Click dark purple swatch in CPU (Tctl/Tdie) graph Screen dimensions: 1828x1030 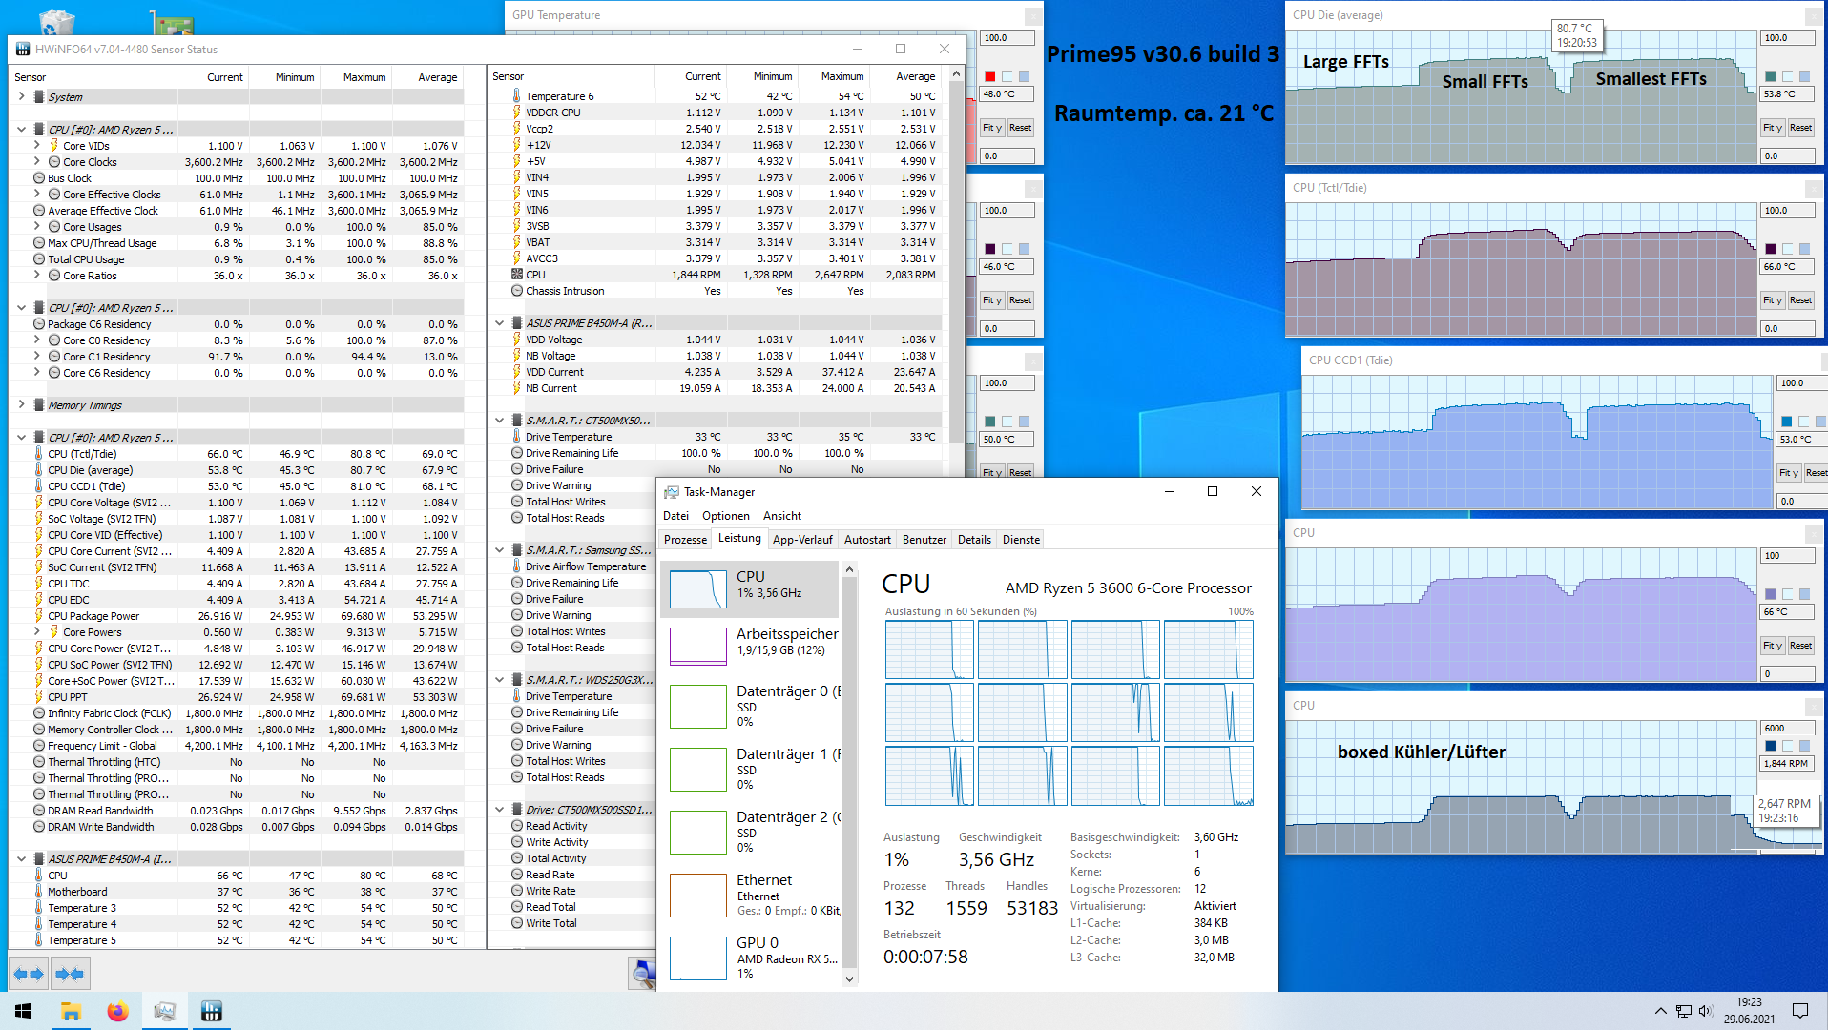[1771, 249]
